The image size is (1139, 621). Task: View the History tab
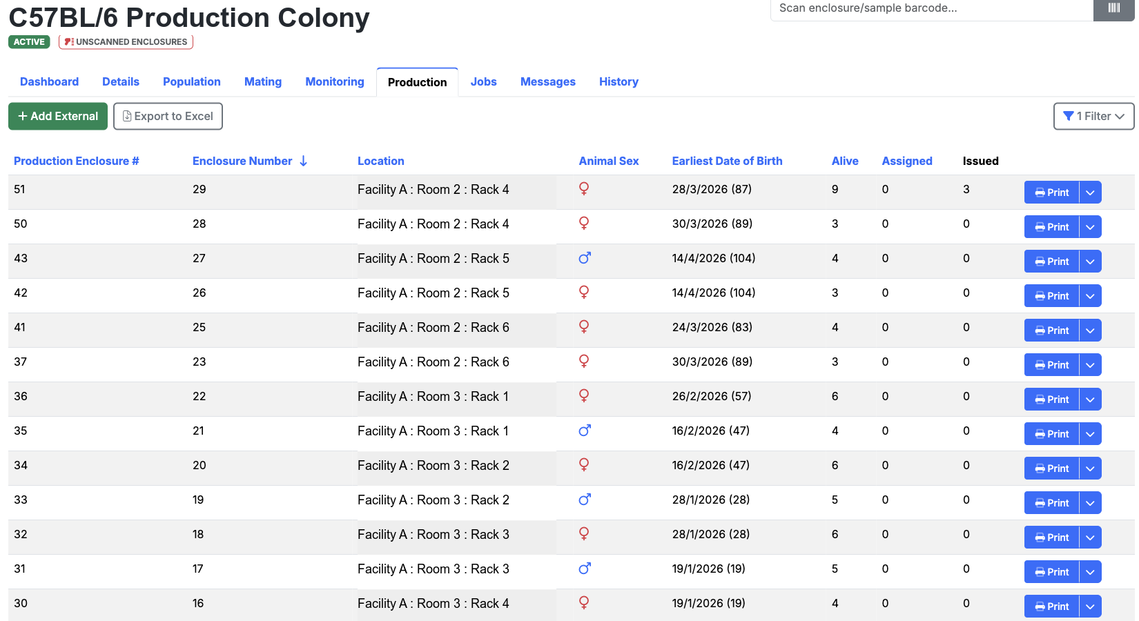click(619, 81)
